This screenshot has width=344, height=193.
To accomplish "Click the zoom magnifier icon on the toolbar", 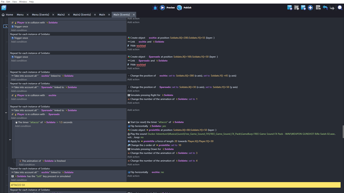I will 340,7.
